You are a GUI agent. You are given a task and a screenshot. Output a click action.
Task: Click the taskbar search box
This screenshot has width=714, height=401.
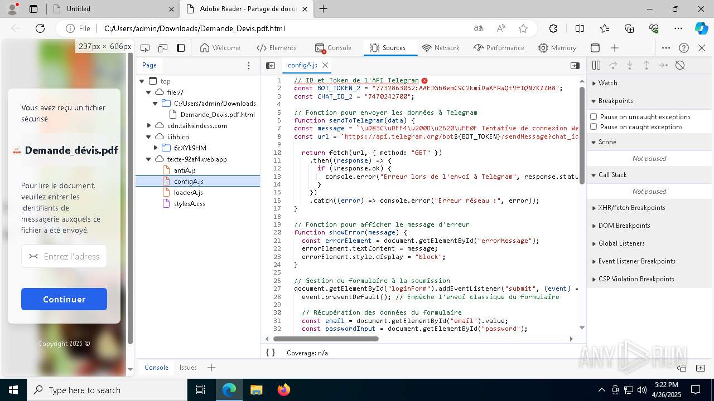[x=107, y=390]
